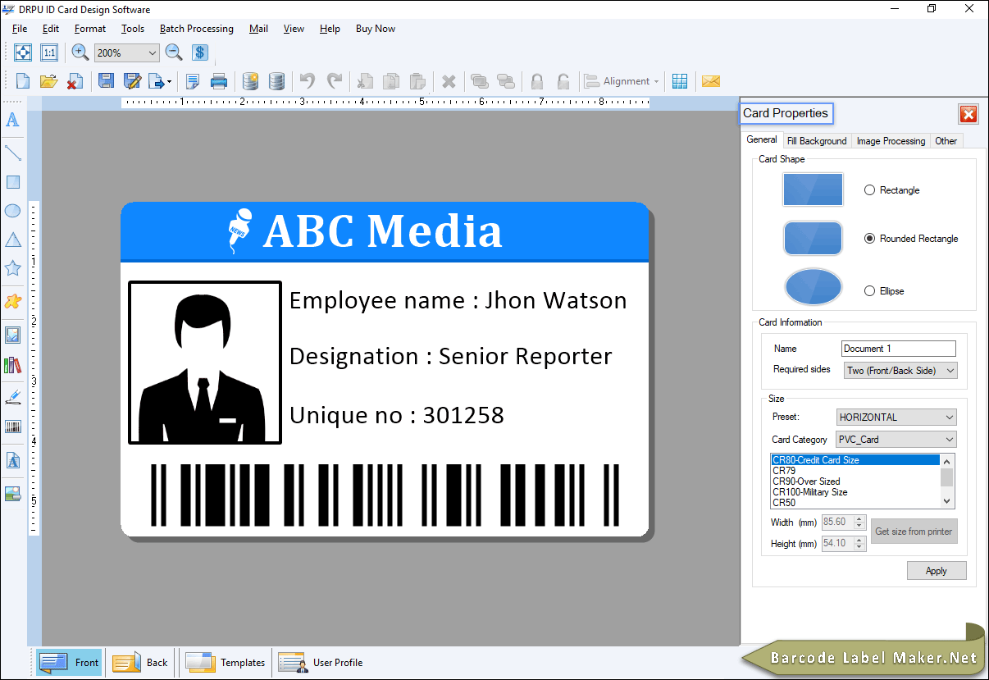
Task: Select the Rectangle card shape radio
Action: click(x=870, y=190)
